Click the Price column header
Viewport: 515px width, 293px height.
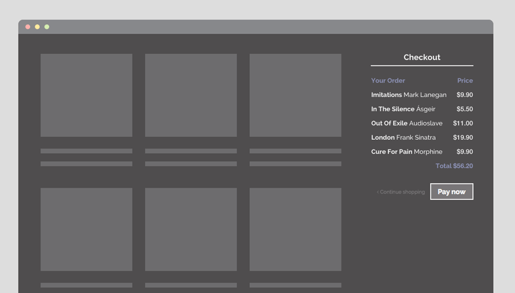click(x=465, y=81)
